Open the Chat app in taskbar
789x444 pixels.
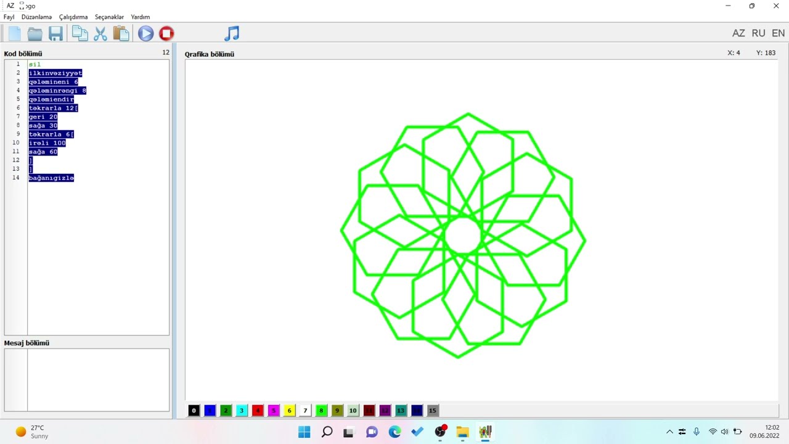point(372,432)
